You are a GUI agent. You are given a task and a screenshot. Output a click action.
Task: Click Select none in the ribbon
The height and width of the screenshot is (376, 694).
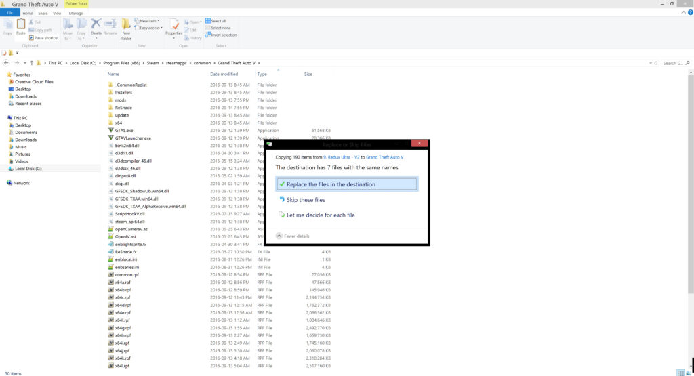[x=218, y=28]
